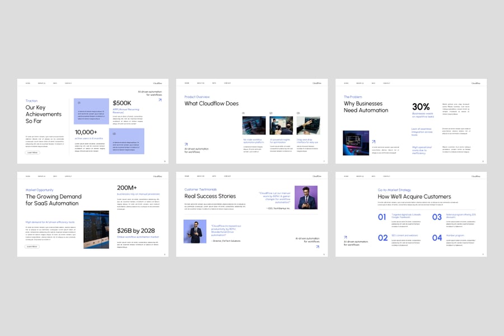Click the purple 01 box beside $500K

pyautogui.click(x=91, y=111)
